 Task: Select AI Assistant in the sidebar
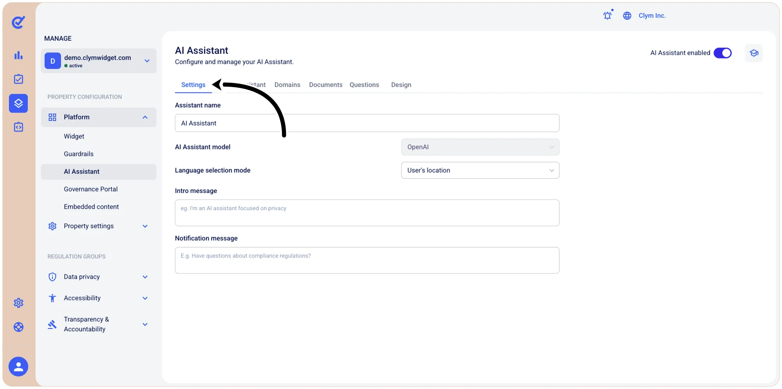(98, 171)
